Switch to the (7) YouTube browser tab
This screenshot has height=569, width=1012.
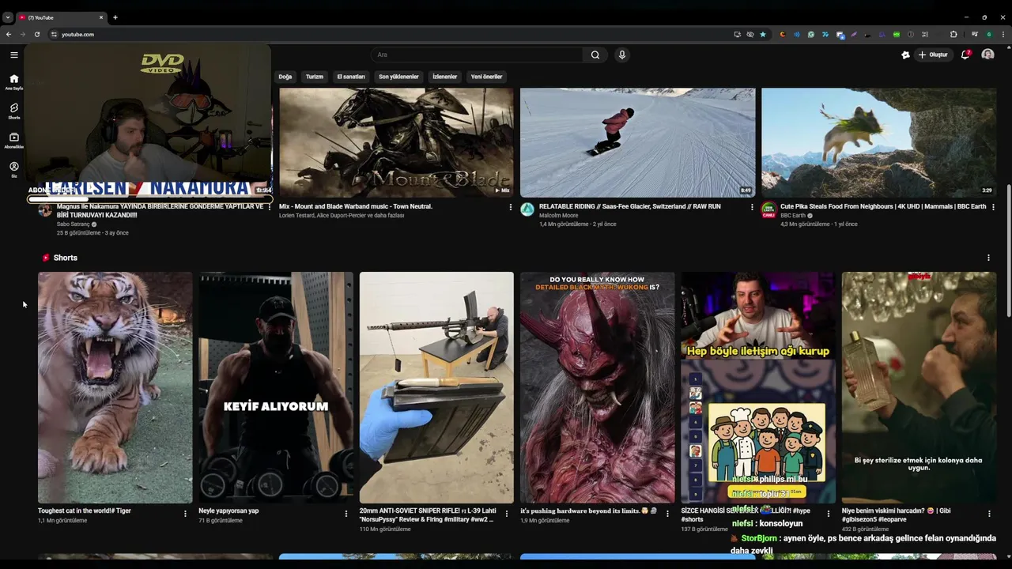click(62, 17)
